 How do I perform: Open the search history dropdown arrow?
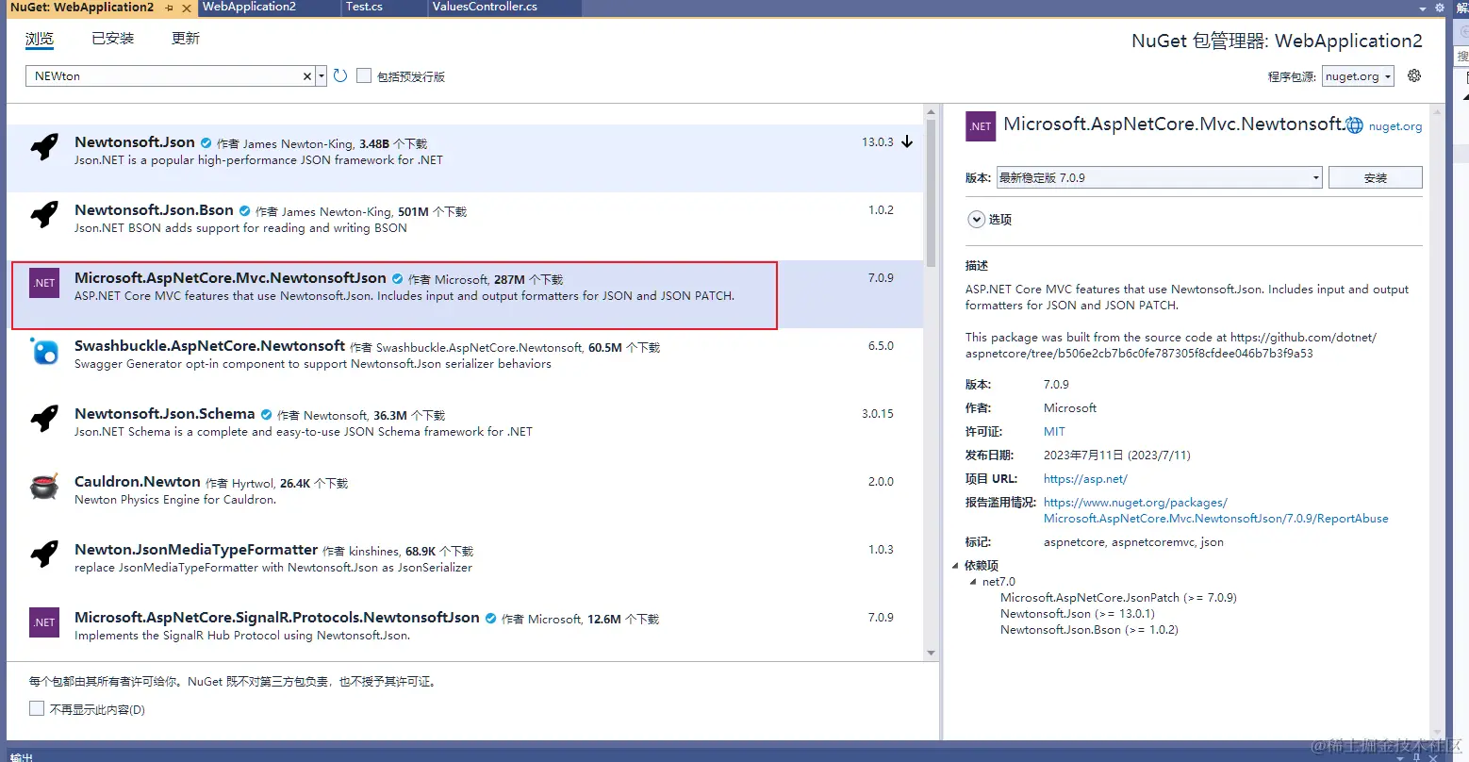[322, 76]
